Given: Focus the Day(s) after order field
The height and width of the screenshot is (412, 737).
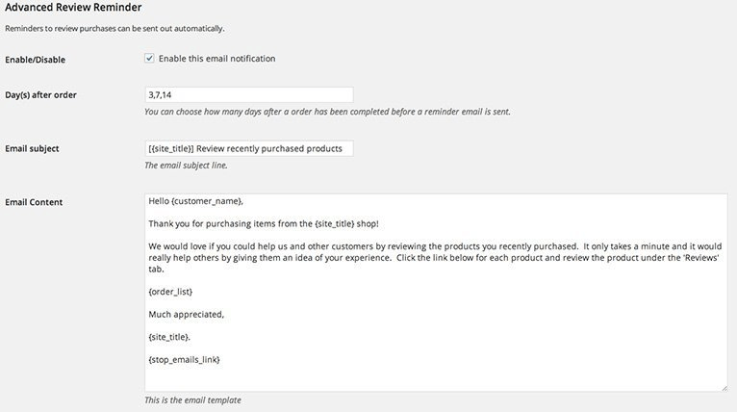Looking at the screenshot, I should coord(248,94).
